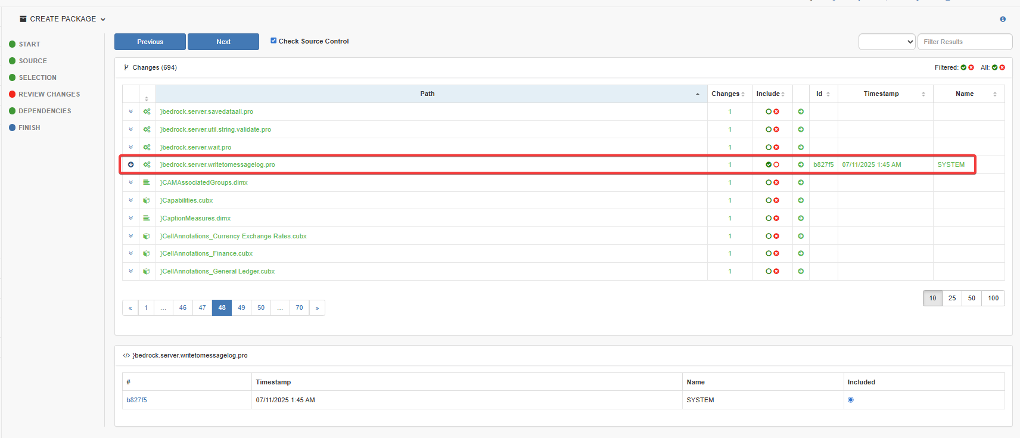Select the Included radio for commit b827f5
Image resolution: width=1020 pixels, height=438 pixels.
point(850,400)
